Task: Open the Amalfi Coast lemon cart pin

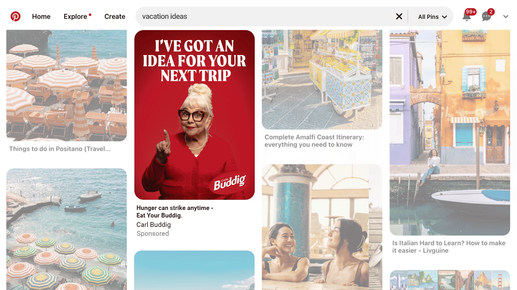Action: (x=322, y=79)
